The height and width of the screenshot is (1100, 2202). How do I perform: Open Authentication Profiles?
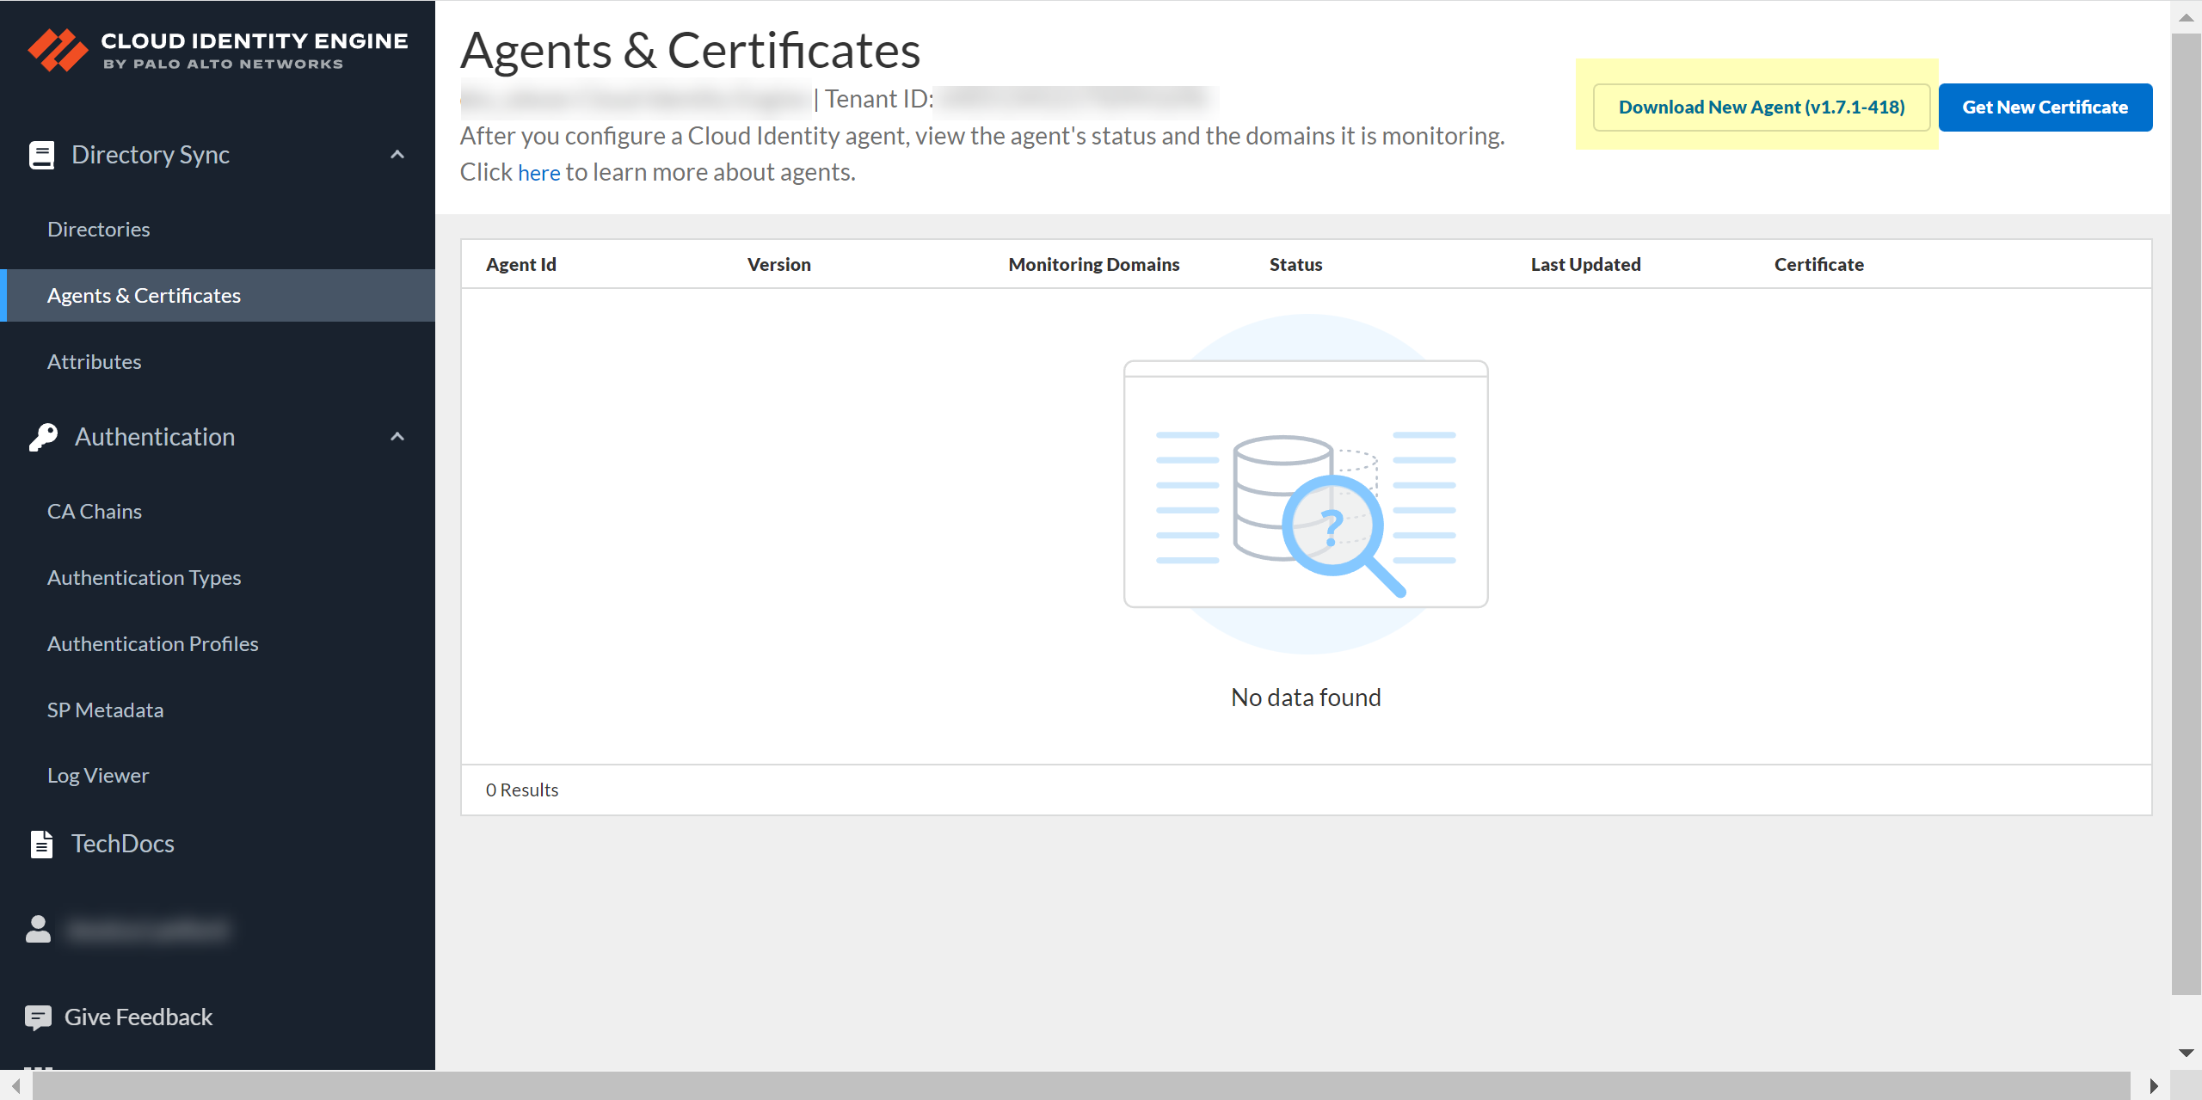click(152, 644)
